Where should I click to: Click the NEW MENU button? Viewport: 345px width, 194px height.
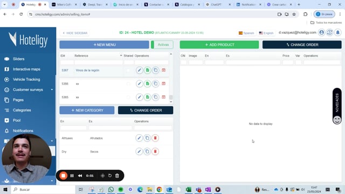click(104, 45)
